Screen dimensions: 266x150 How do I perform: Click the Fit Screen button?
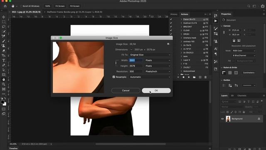pos(60,6)
